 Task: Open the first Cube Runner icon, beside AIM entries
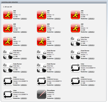pos(75,41)
